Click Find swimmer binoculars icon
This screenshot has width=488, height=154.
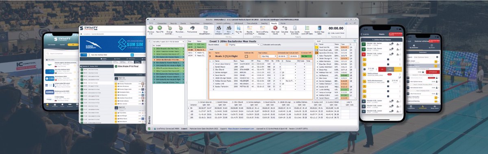(x=192, y=29)
